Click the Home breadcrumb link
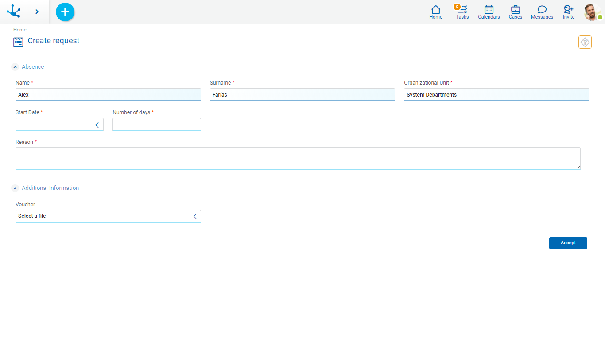The image size is (605, 340). pos(20,30)
